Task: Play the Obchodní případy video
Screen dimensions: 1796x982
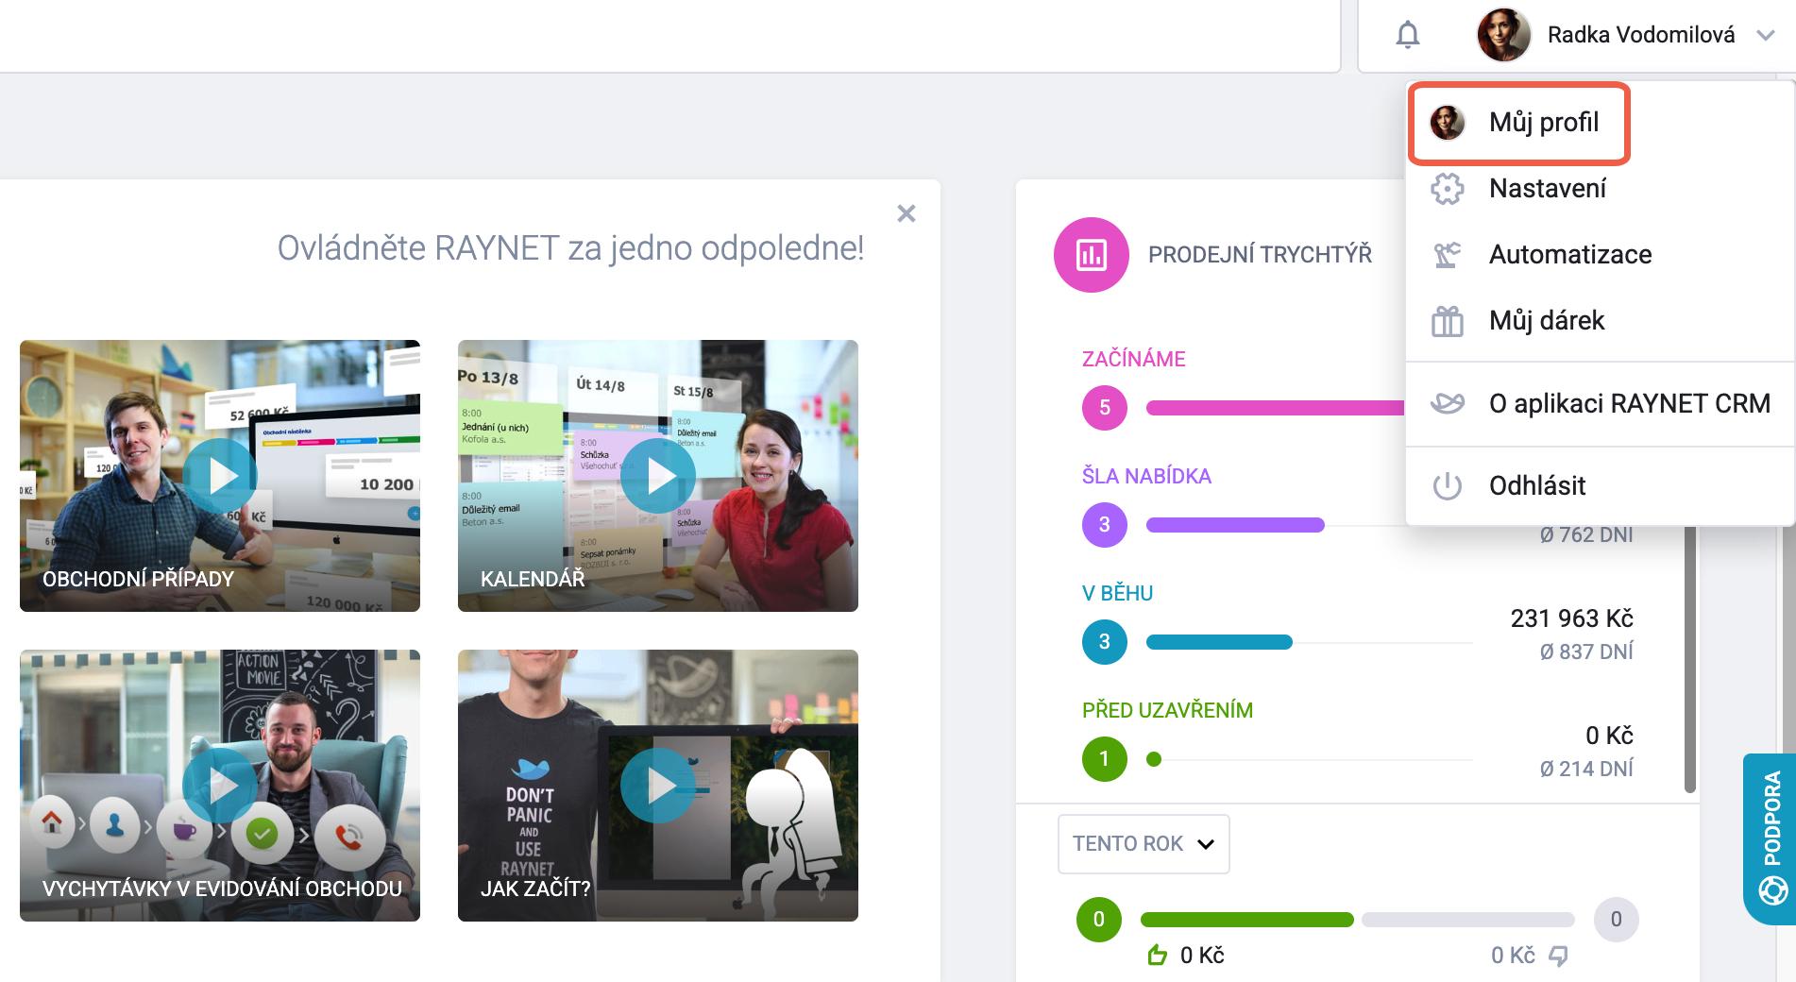Action: tap(220, 476)
